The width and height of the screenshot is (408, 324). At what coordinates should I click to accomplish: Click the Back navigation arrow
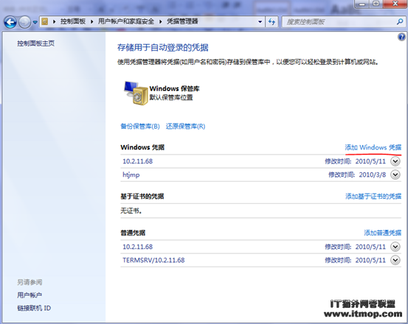point(10,22)
